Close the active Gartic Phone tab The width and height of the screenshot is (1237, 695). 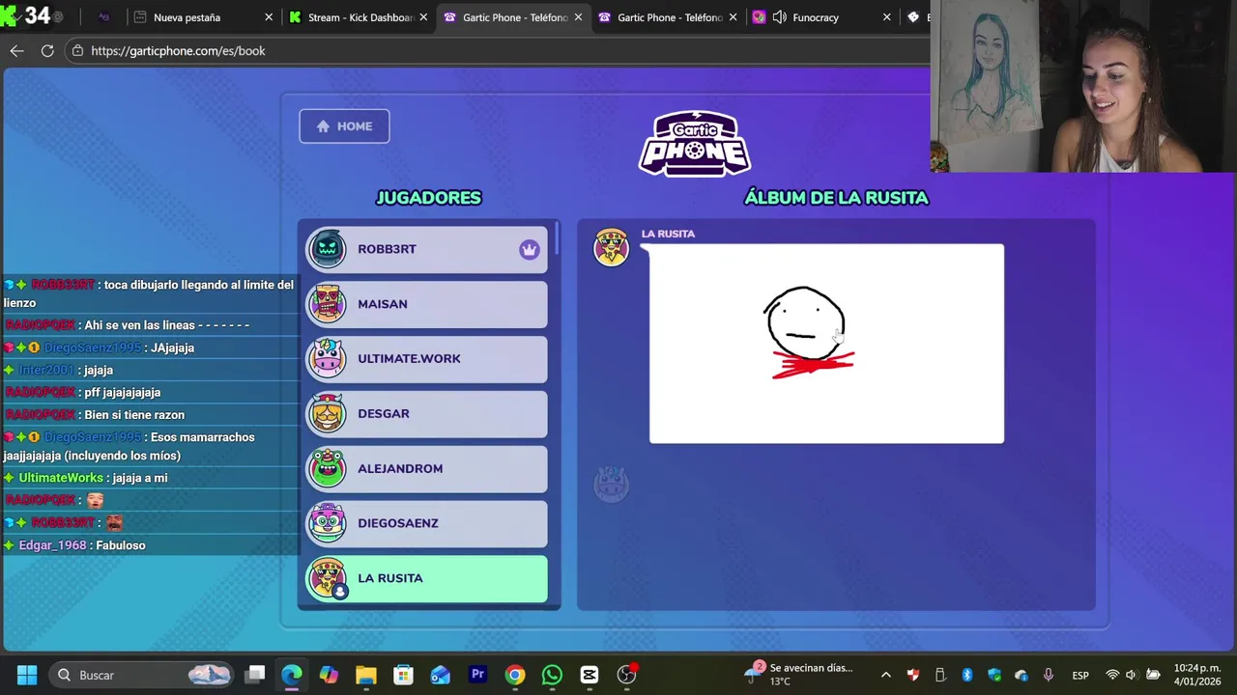(x=578, y=17)
